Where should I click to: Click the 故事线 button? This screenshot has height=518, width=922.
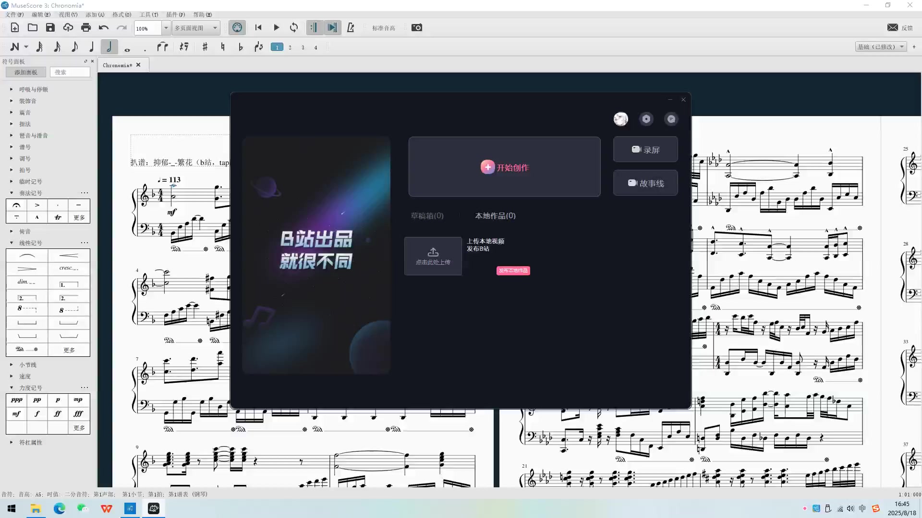coord(645,183)
